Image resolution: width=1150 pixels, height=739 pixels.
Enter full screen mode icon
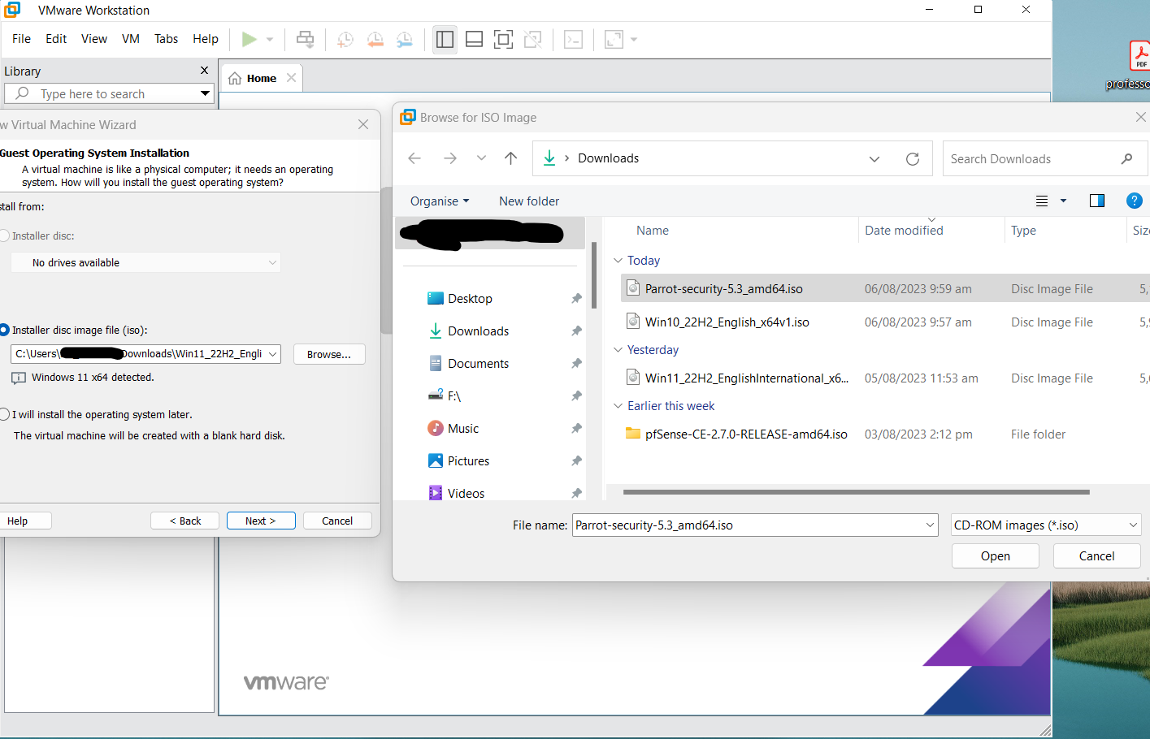point(503,39)
